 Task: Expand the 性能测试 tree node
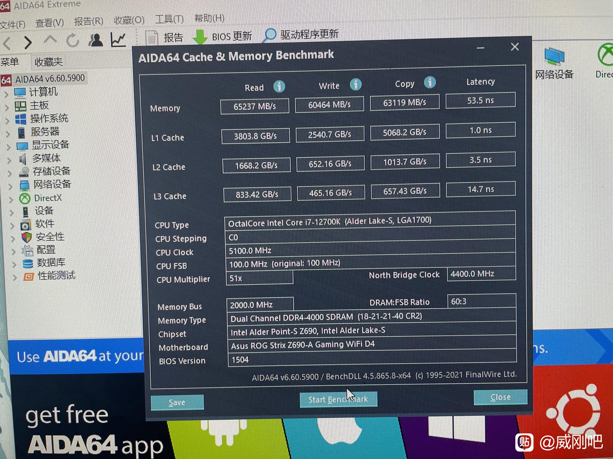coord(15,278)
